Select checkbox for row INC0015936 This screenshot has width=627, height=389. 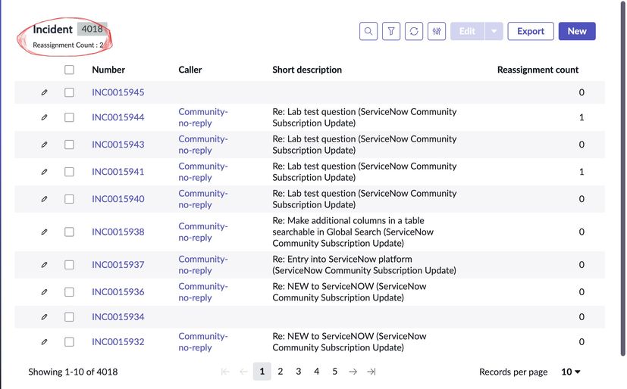[x=69, y=292]
